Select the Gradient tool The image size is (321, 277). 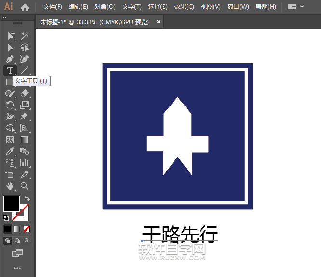(25, 140)
